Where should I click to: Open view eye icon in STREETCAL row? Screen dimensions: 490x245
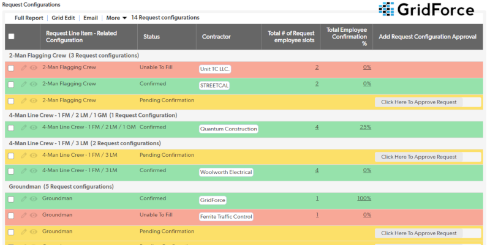tap(34, 84)
